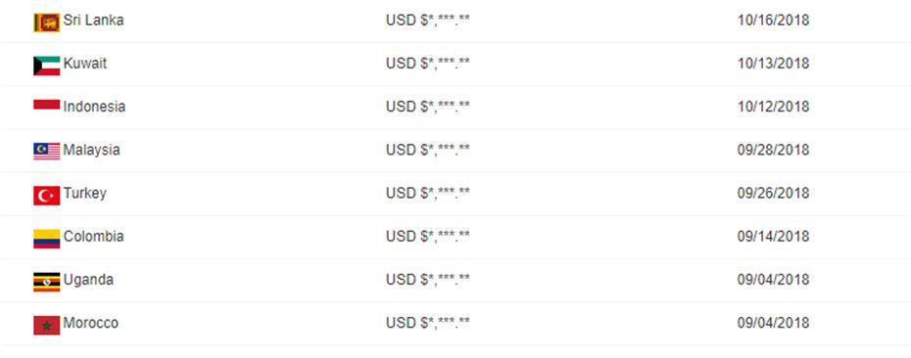Click the Indonesia flag icon
911x358 pixels.
tap(46, 105)
